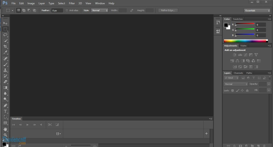Screen dimensions: 273x147
Task: Select the Hand tool
Action: pyautogui.click(x=5, y=129)
